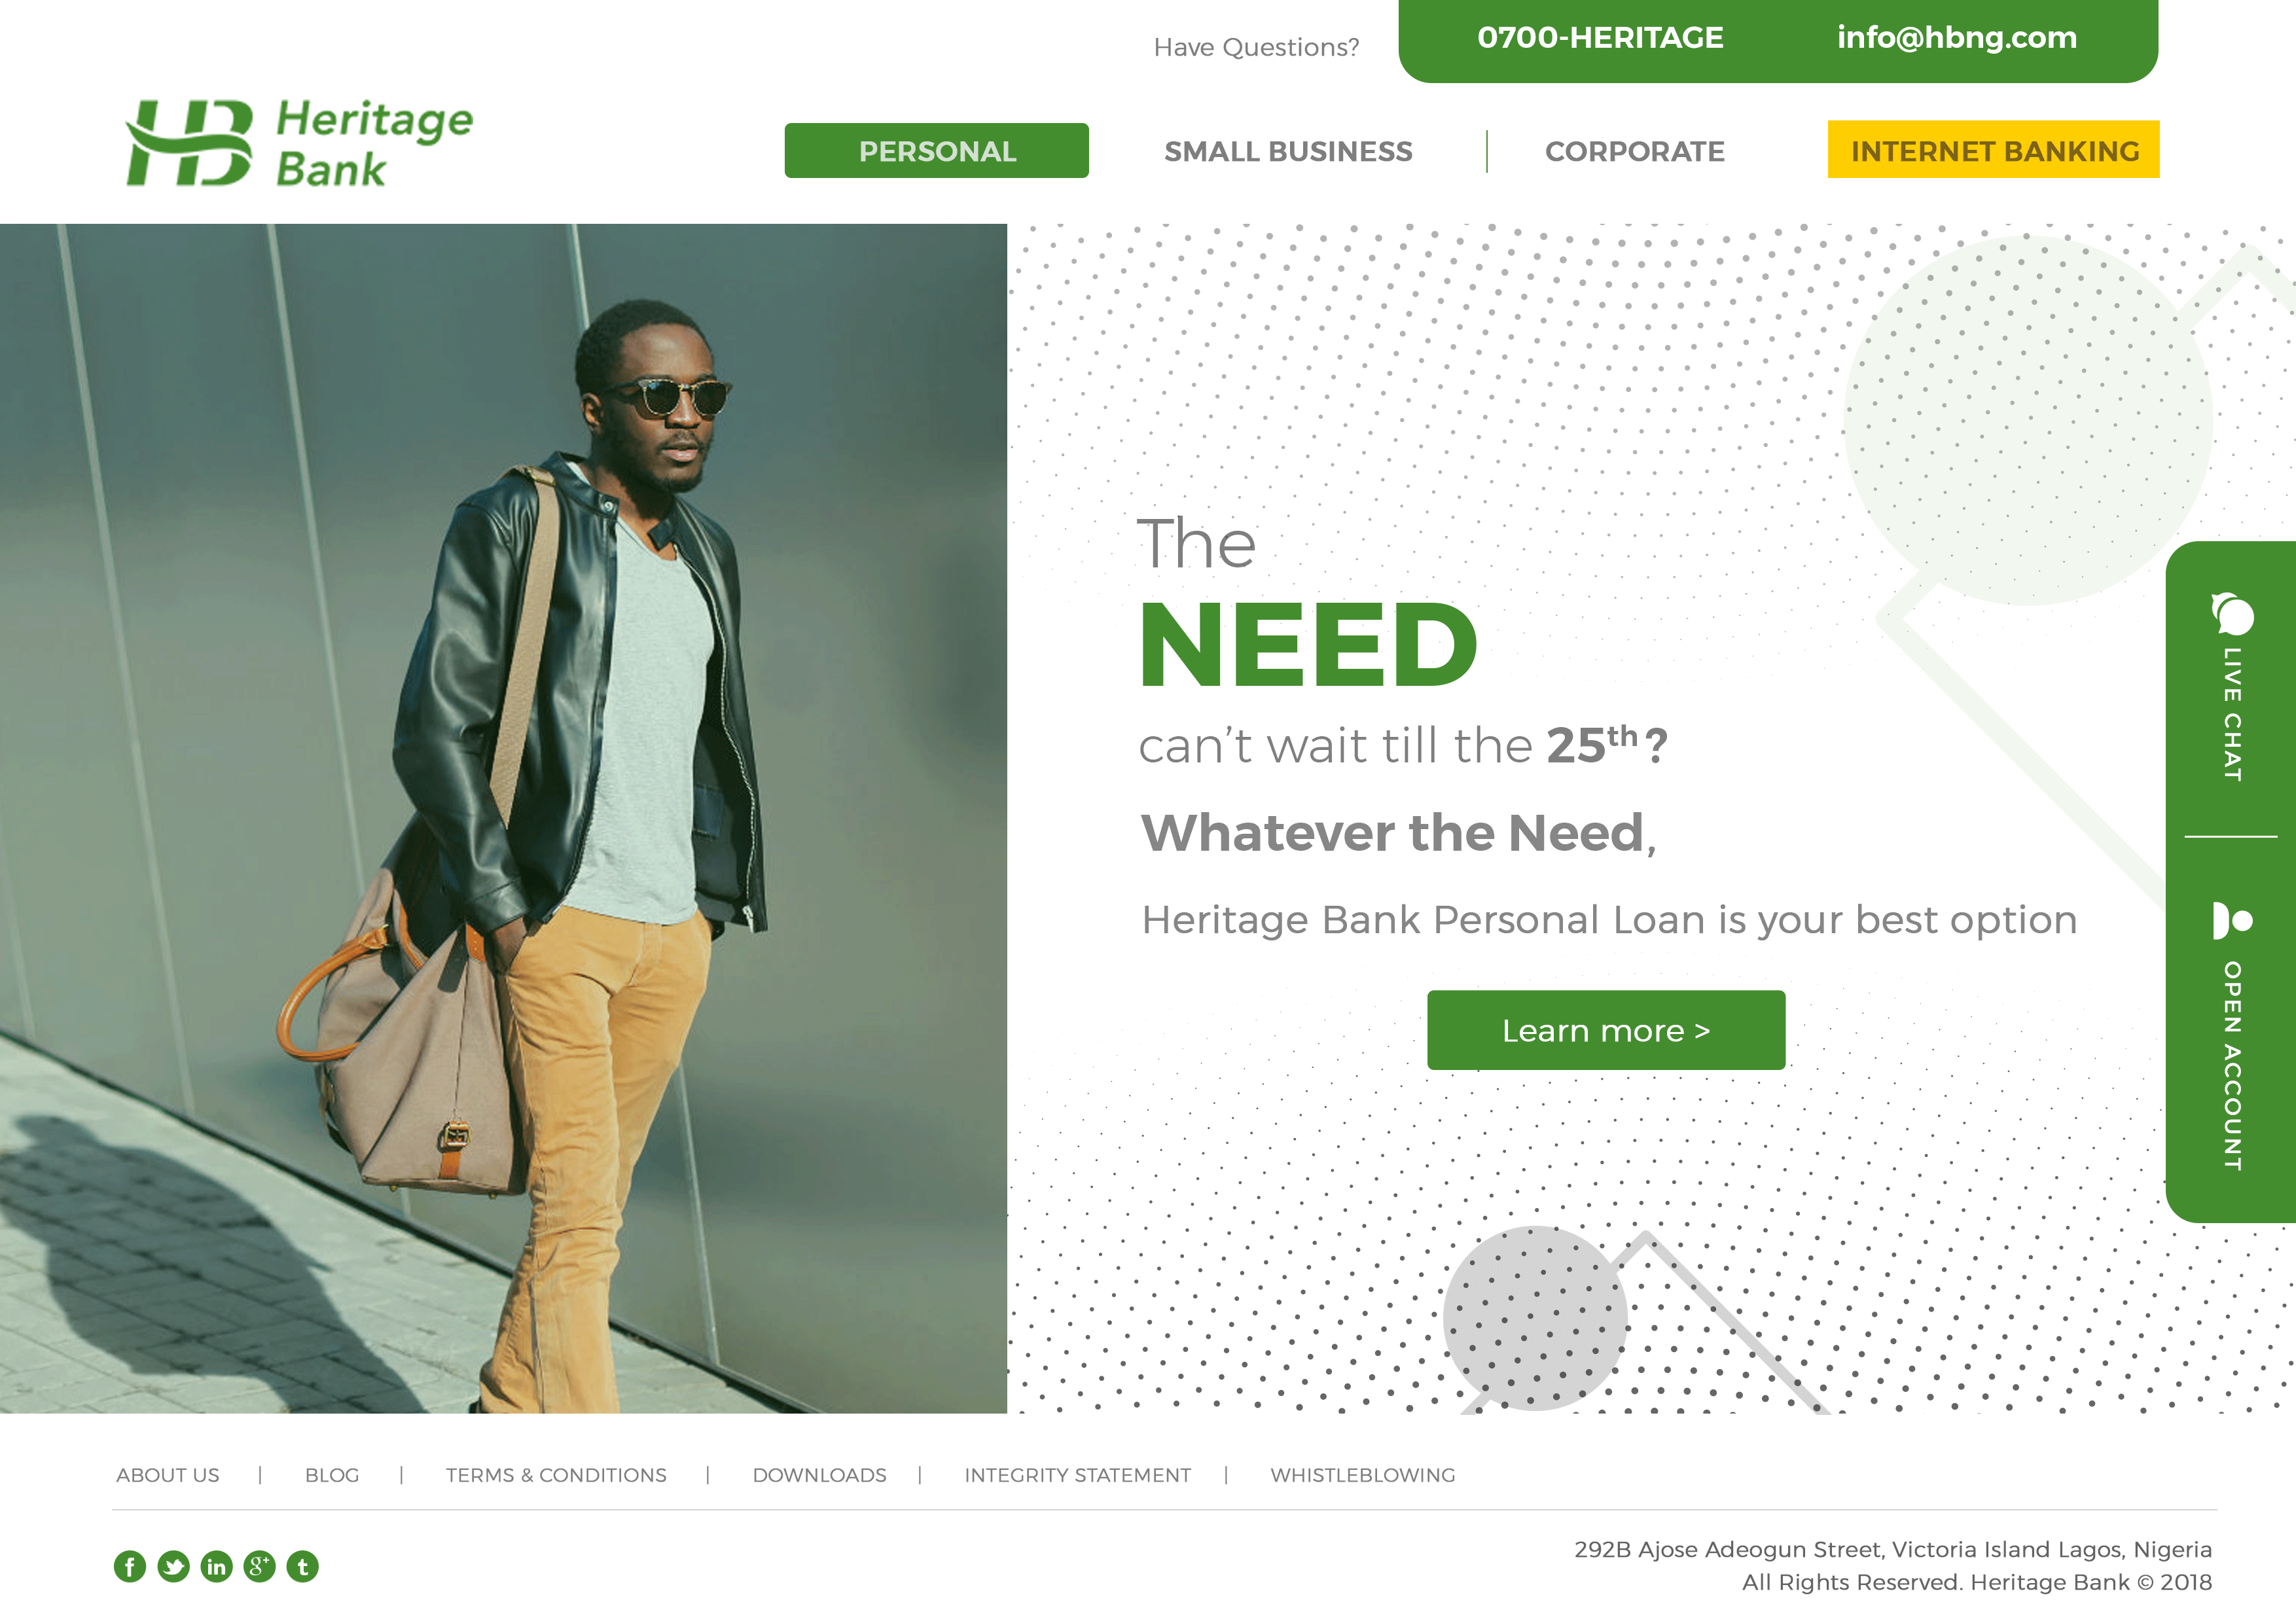
Task: Click the Internet Banking button
Action: coord(1994,150)
